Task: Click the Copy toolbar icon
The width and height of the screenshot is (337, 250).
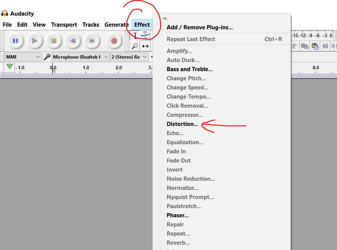Action: [305, 46]
